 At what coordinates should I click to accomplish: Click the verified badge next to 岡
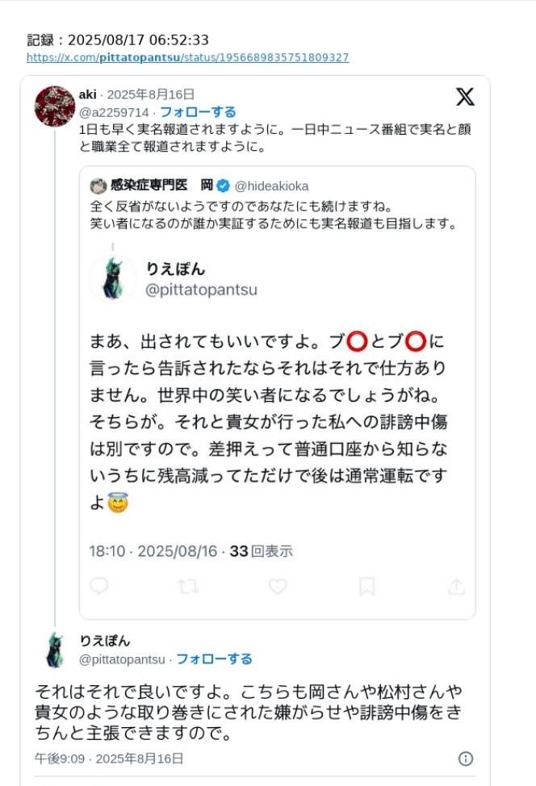[223, 186]
